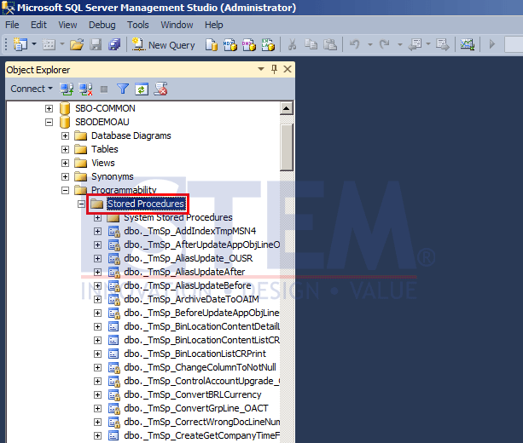Click the Object Explorer vertical scrollbar thumb
The image size is (523, 443).
[x=287, y=147]
